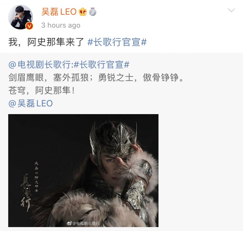
Task: Open hashtag #长歌行官宣# in main post
Action: pos(117,42)
